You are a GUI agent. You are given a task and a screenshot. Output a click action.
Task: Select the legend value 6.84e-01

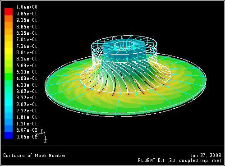[27, 52]
